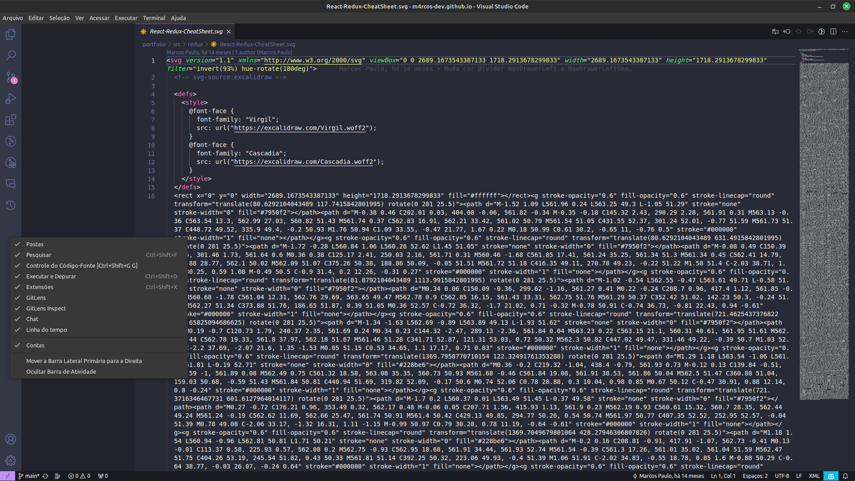The width and height of the screenshot is (855, 481).
Task: Open the Explorer view in activity bar
Action: click(11, 34)
